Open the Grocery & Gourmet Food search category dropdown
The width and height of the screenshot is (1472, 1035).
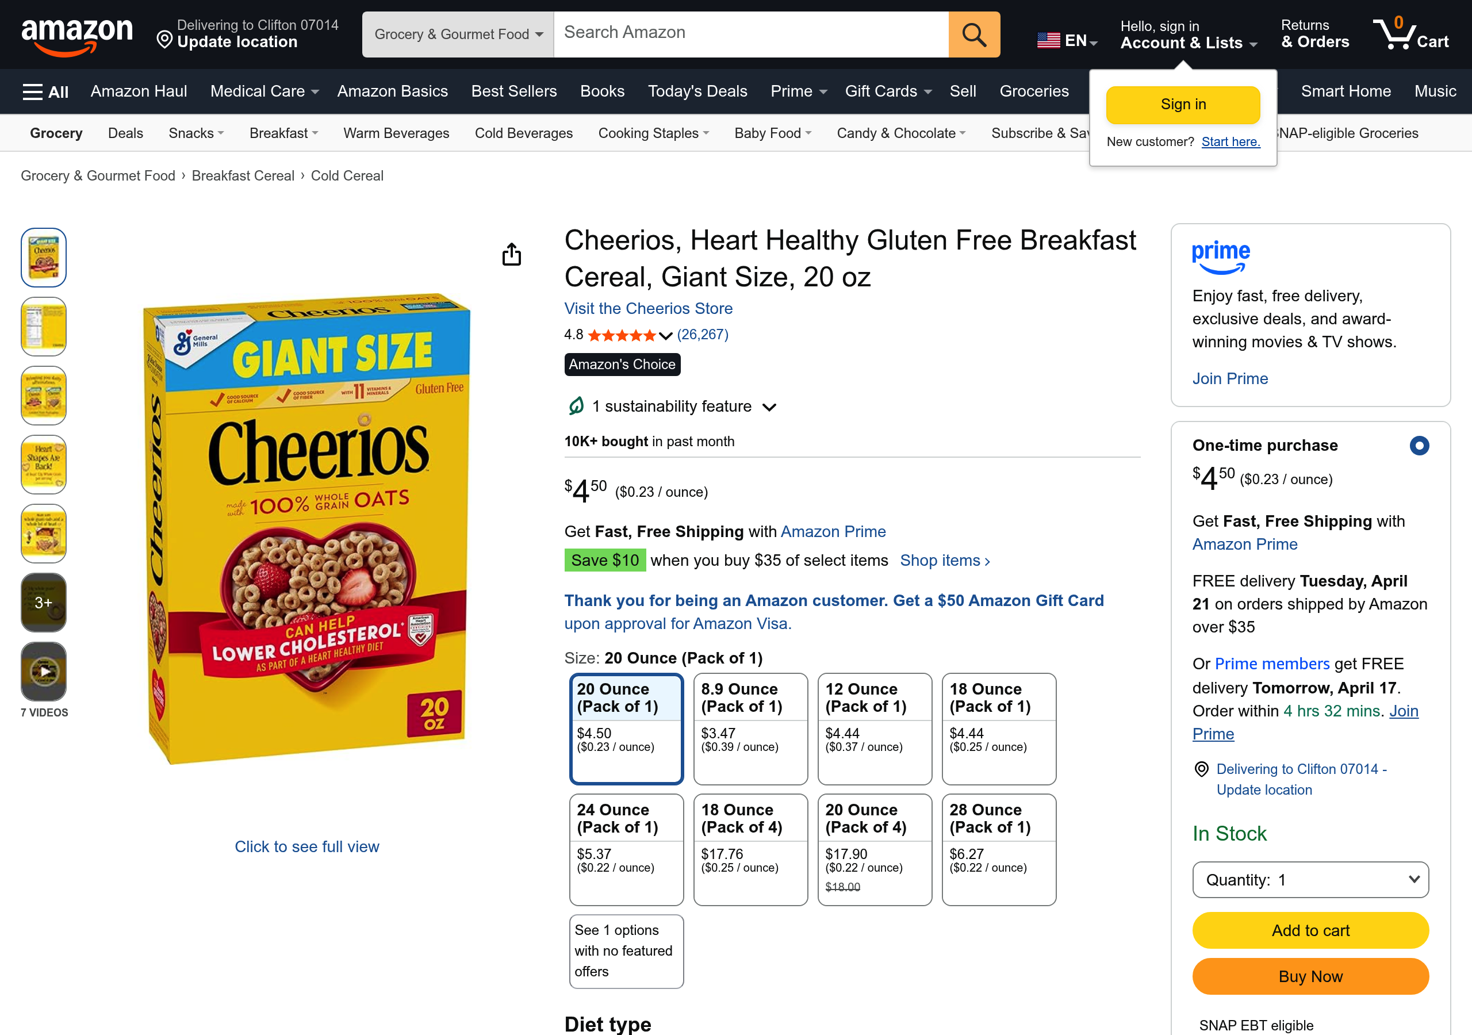(457, 34)
